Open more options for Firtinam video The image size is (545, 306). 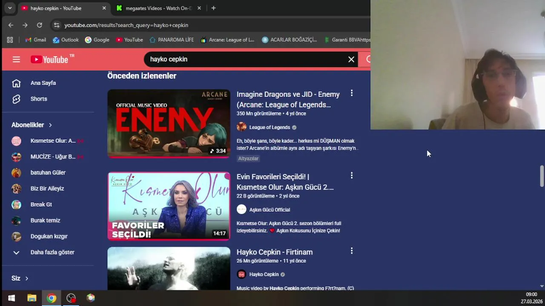351,251
